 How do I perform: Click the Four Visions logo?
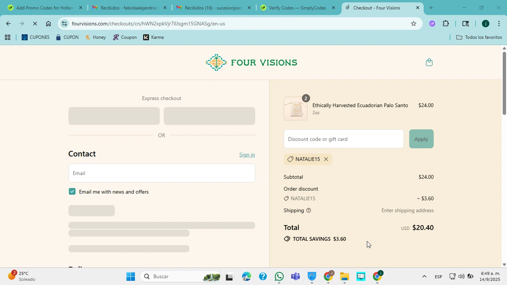(251, 63)
